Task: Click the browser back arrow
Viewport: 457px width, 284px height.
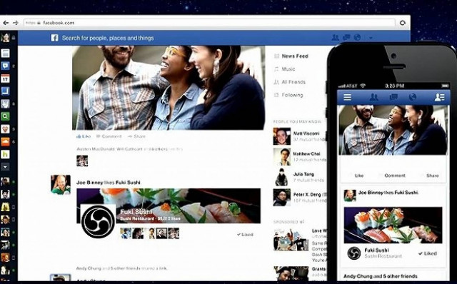Action: pyautogui.click(x=6, y=23)
